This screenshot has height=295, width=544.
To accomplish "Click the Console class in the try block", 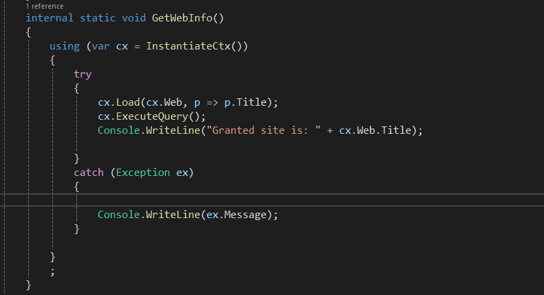I will (119, 130).
